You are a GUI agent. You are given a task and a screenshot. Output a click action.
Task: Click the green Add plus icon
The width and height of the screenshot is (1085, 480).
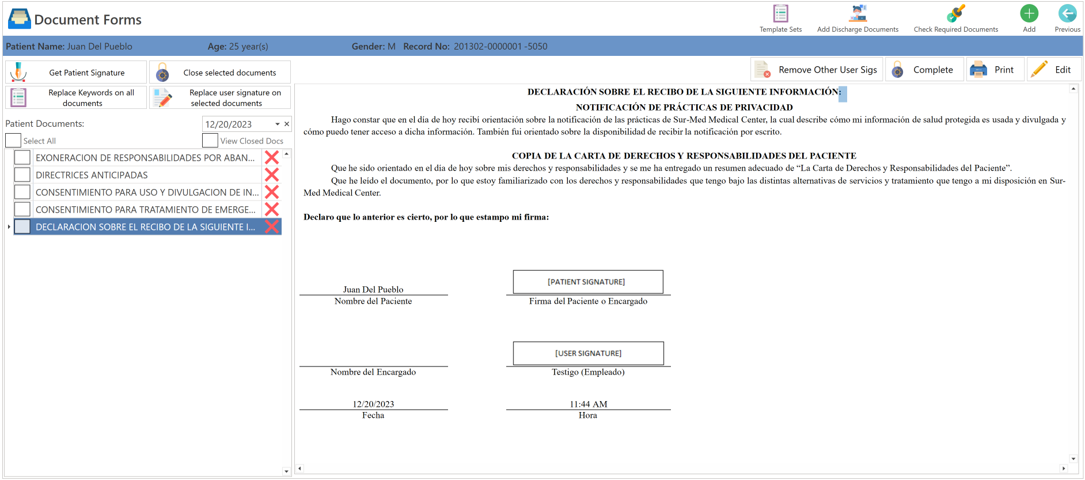tap(1029, 13)
